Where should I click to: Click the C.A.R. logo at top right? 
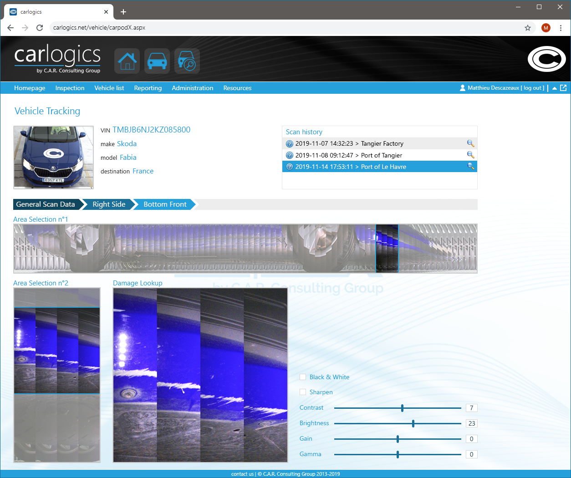coord(546,59)
